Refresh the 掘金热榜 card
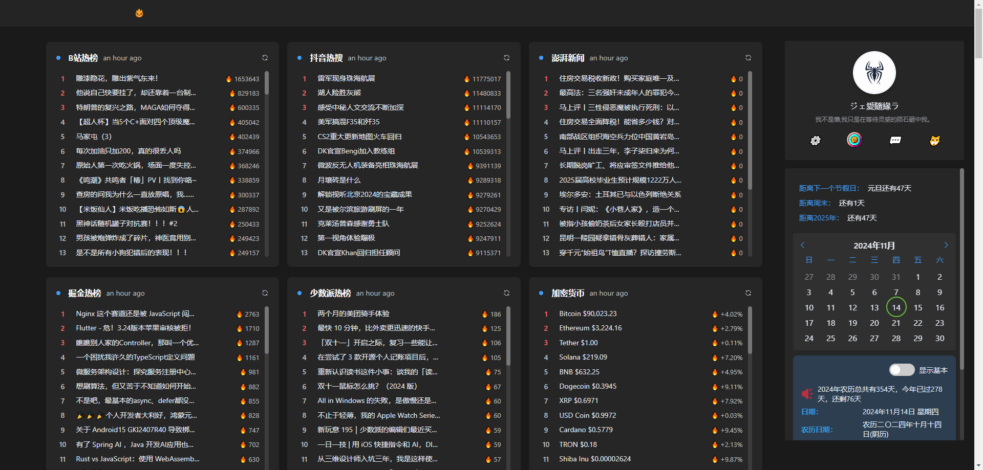Screen dimensions: 983x470 click(x=265, y=293)
